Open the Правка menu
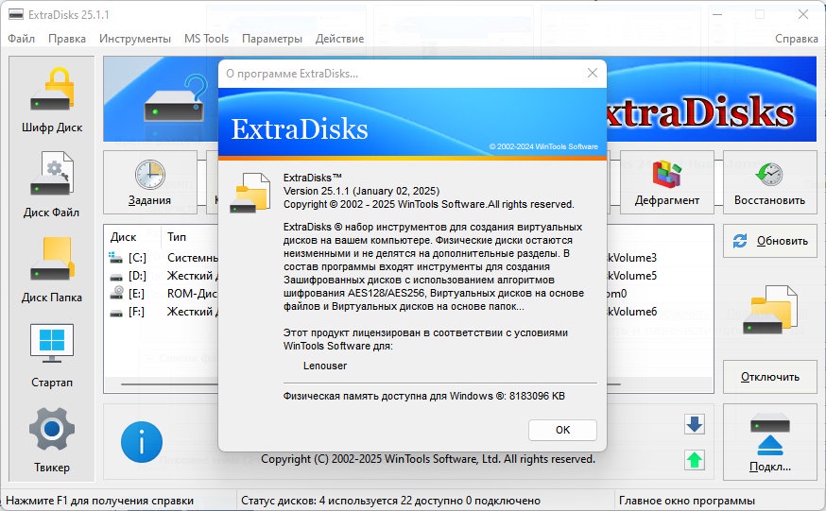The width and height of the screenshot is (826, 511). coord(67,39)
